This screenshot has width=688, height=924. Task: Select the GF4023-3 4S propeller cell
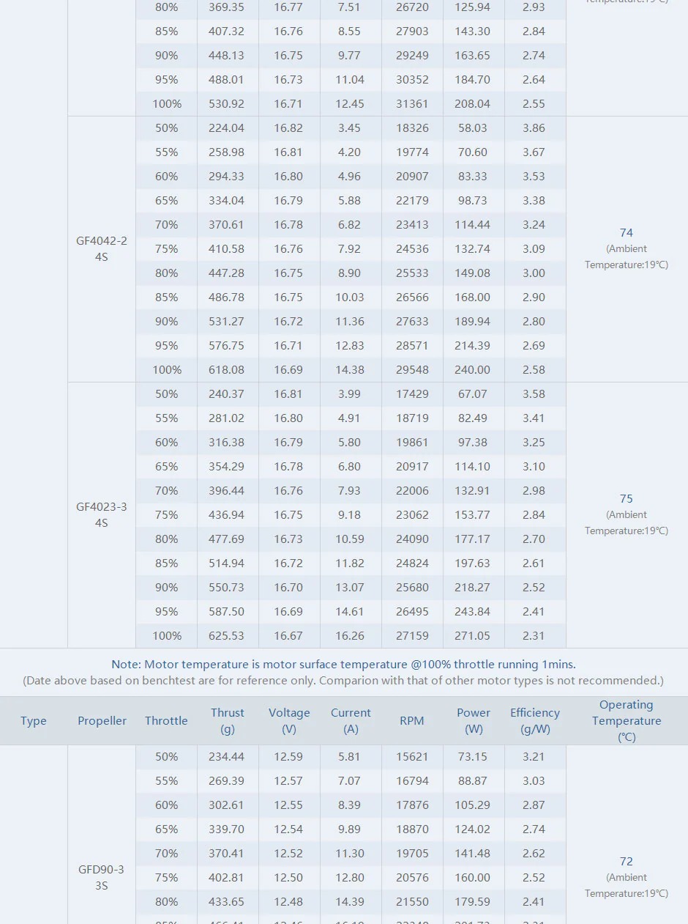point(102,515)
